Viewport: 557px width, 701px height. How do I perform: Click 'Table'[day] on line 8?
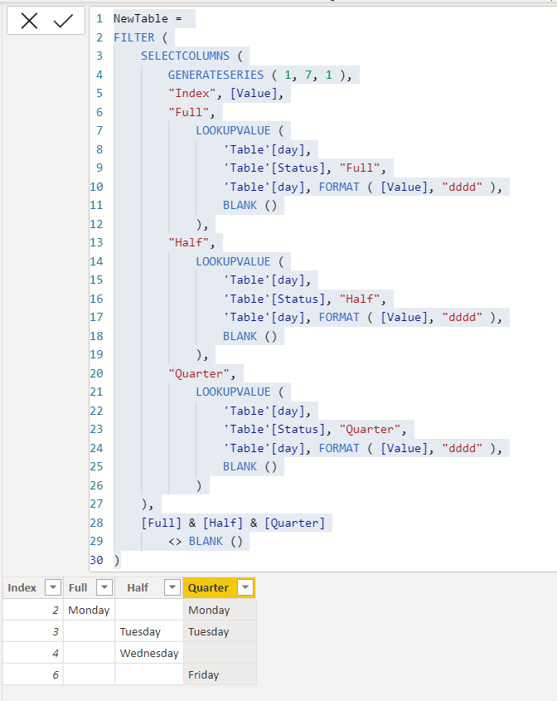pyautogui.click(x=264, y=149)
